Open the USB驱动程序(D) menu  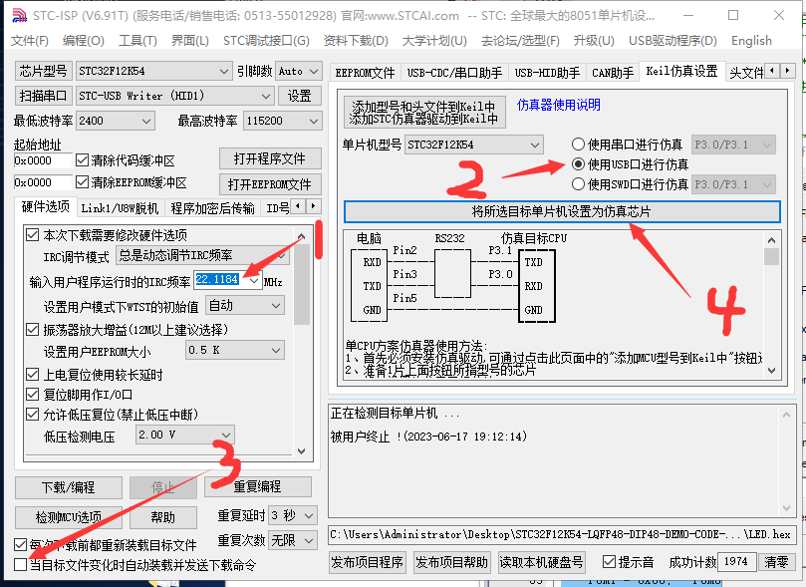pyautogui.click(x=672, y=41)
